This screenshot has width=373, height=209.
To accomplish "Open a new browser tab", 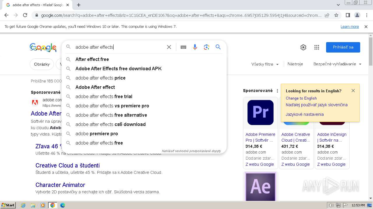I will (x=79, y=5).
